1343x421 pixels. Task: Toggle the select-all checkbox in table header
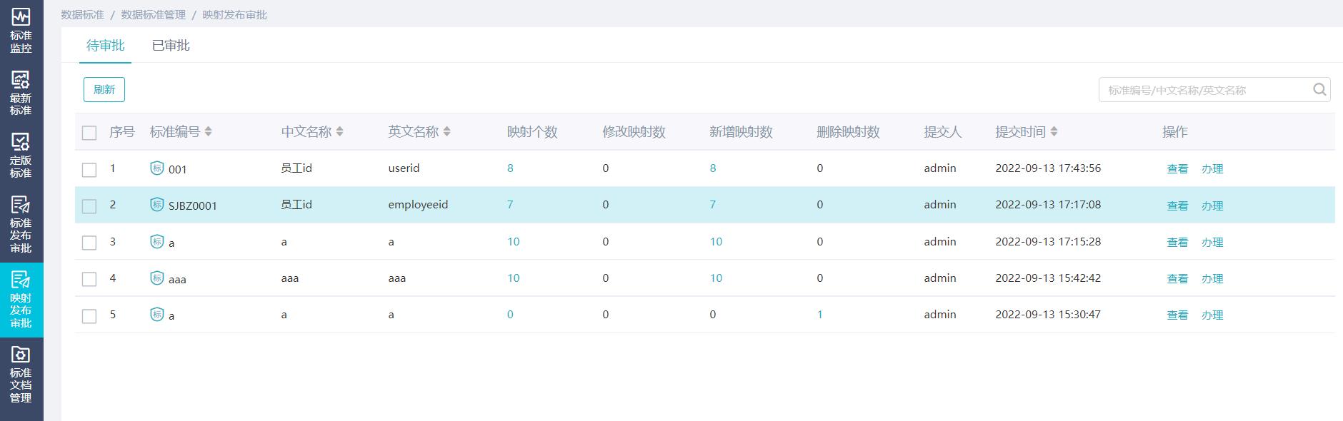pyautogui.click(x=89, y=133)
